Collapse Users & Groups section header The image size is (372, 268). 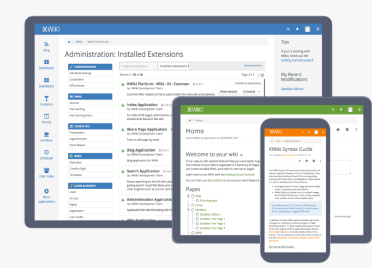pos(90,186)
